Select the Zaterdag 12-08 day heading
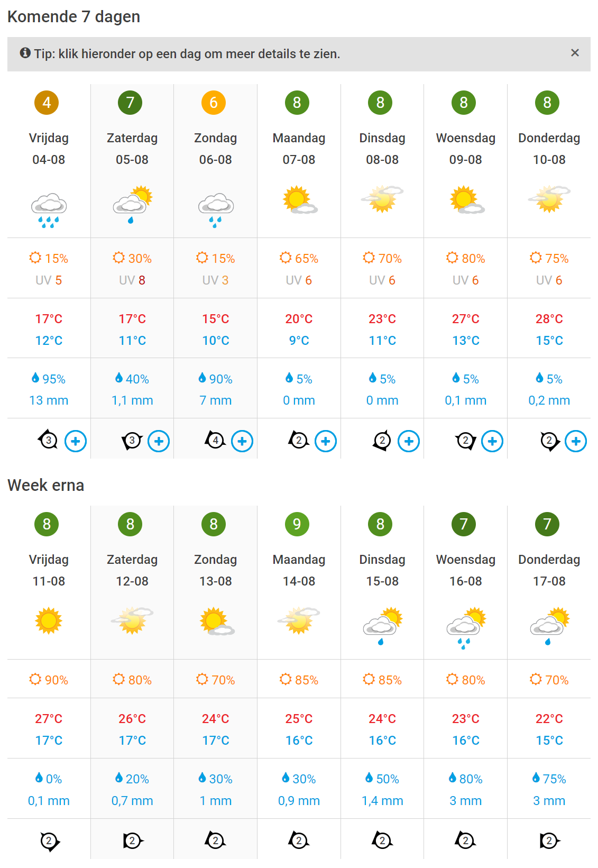 (x=132, y=570)
